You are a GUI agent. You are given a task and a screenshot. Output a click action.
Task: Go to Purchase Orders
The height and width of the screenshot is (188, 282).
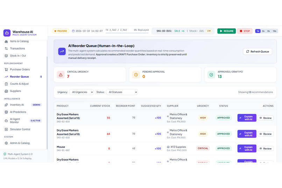(x=20, y=70)
